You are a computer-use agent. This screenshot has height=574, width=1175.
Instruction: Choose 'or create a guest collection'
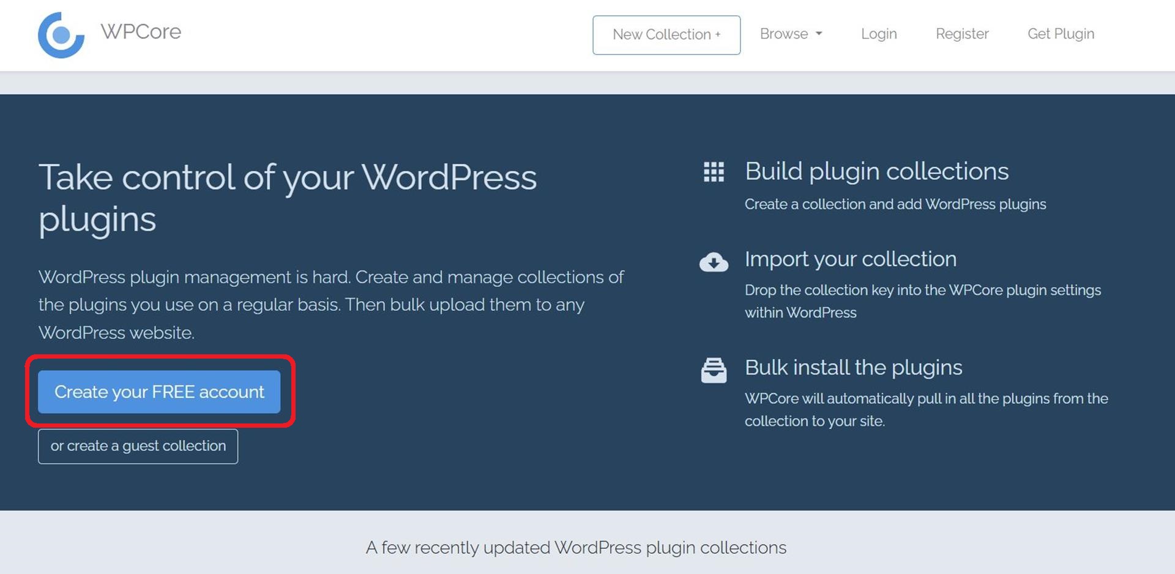138,446
